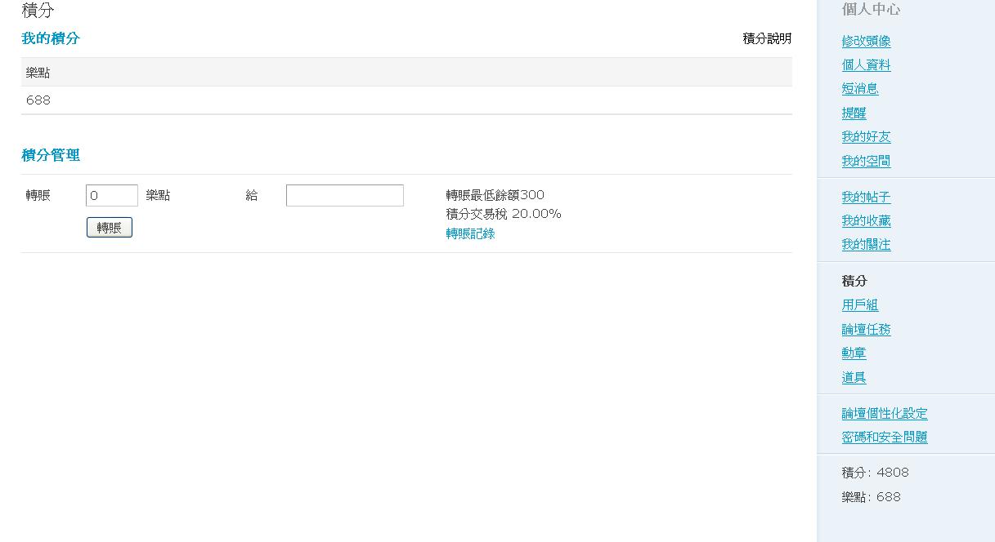995x542 pixels.
Task: Open 我的帖子 link
Action: [867, 197]
